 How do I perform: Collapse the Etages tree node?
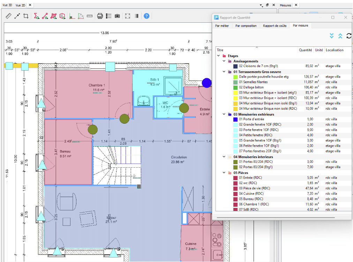pyautogui.click(x=219, y=56)
